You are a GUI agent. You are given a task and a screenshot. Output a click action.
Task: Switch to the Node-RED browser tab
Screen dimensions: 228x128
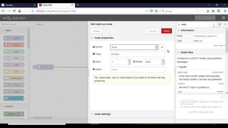tap(56, 5)
